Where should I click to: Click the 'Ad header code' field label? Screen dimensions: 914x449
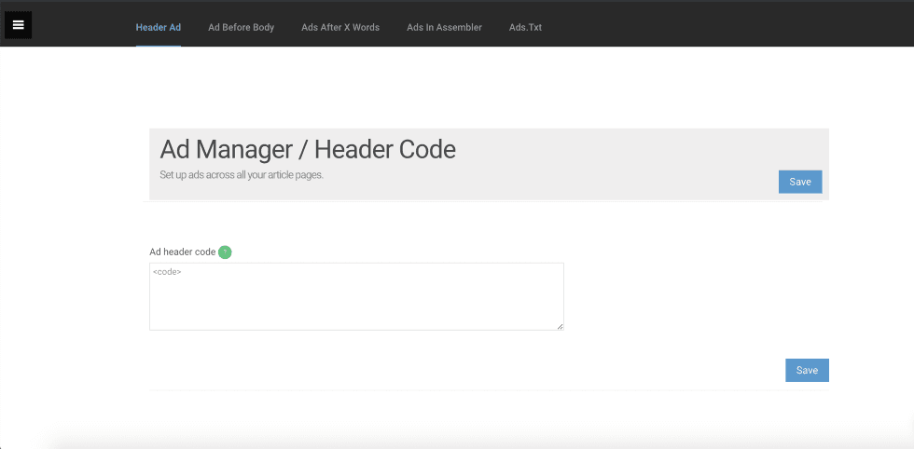coord(182,252)
